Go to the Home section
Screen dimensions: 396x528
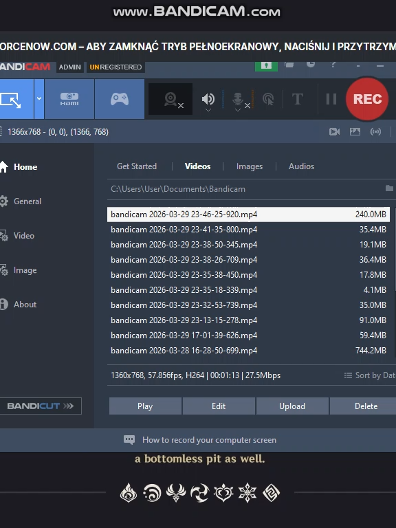pyautogui.click(x=19, y=166)
